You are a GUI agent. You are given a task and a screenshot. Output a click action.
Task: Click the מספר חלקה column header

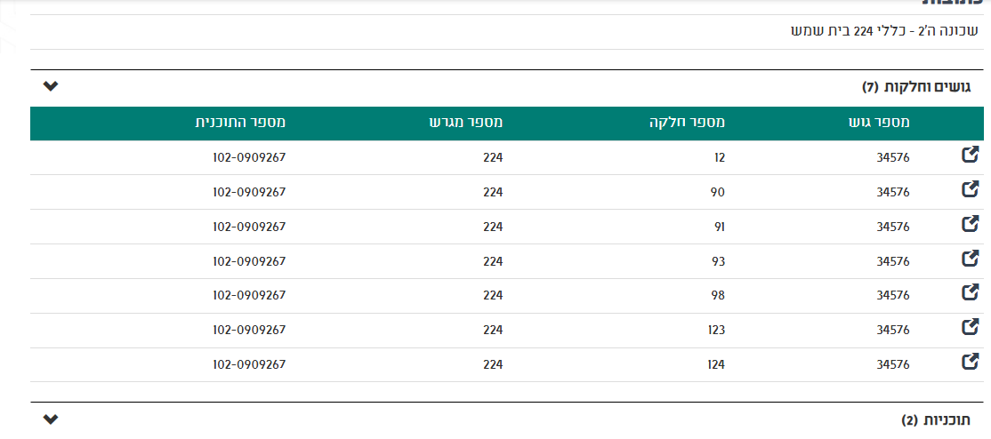[686, 122]
